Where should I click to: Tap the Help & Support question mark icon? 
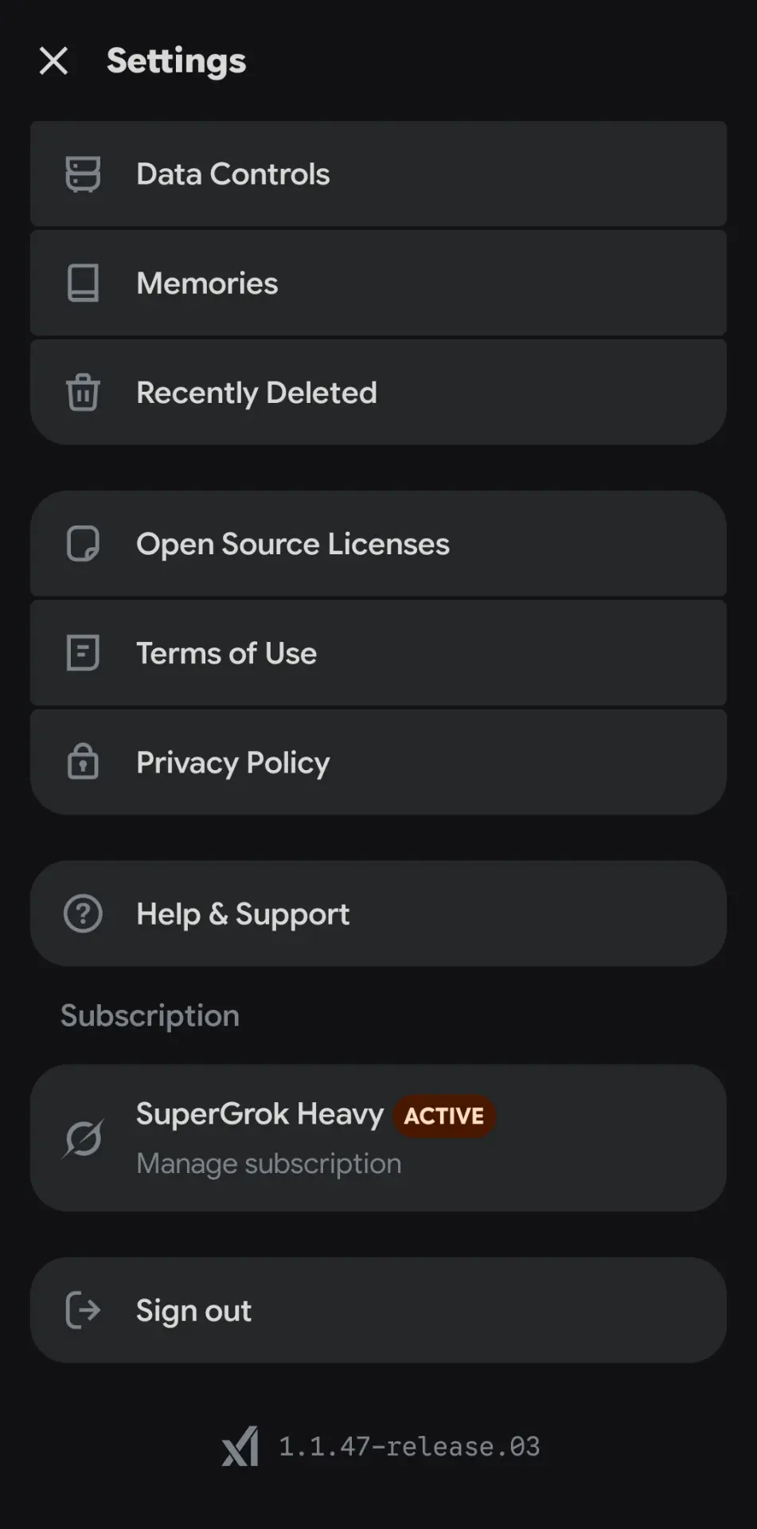point(83,913)
